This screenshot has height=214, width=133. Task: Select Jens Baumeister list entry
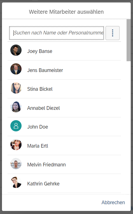pos(64,70)
